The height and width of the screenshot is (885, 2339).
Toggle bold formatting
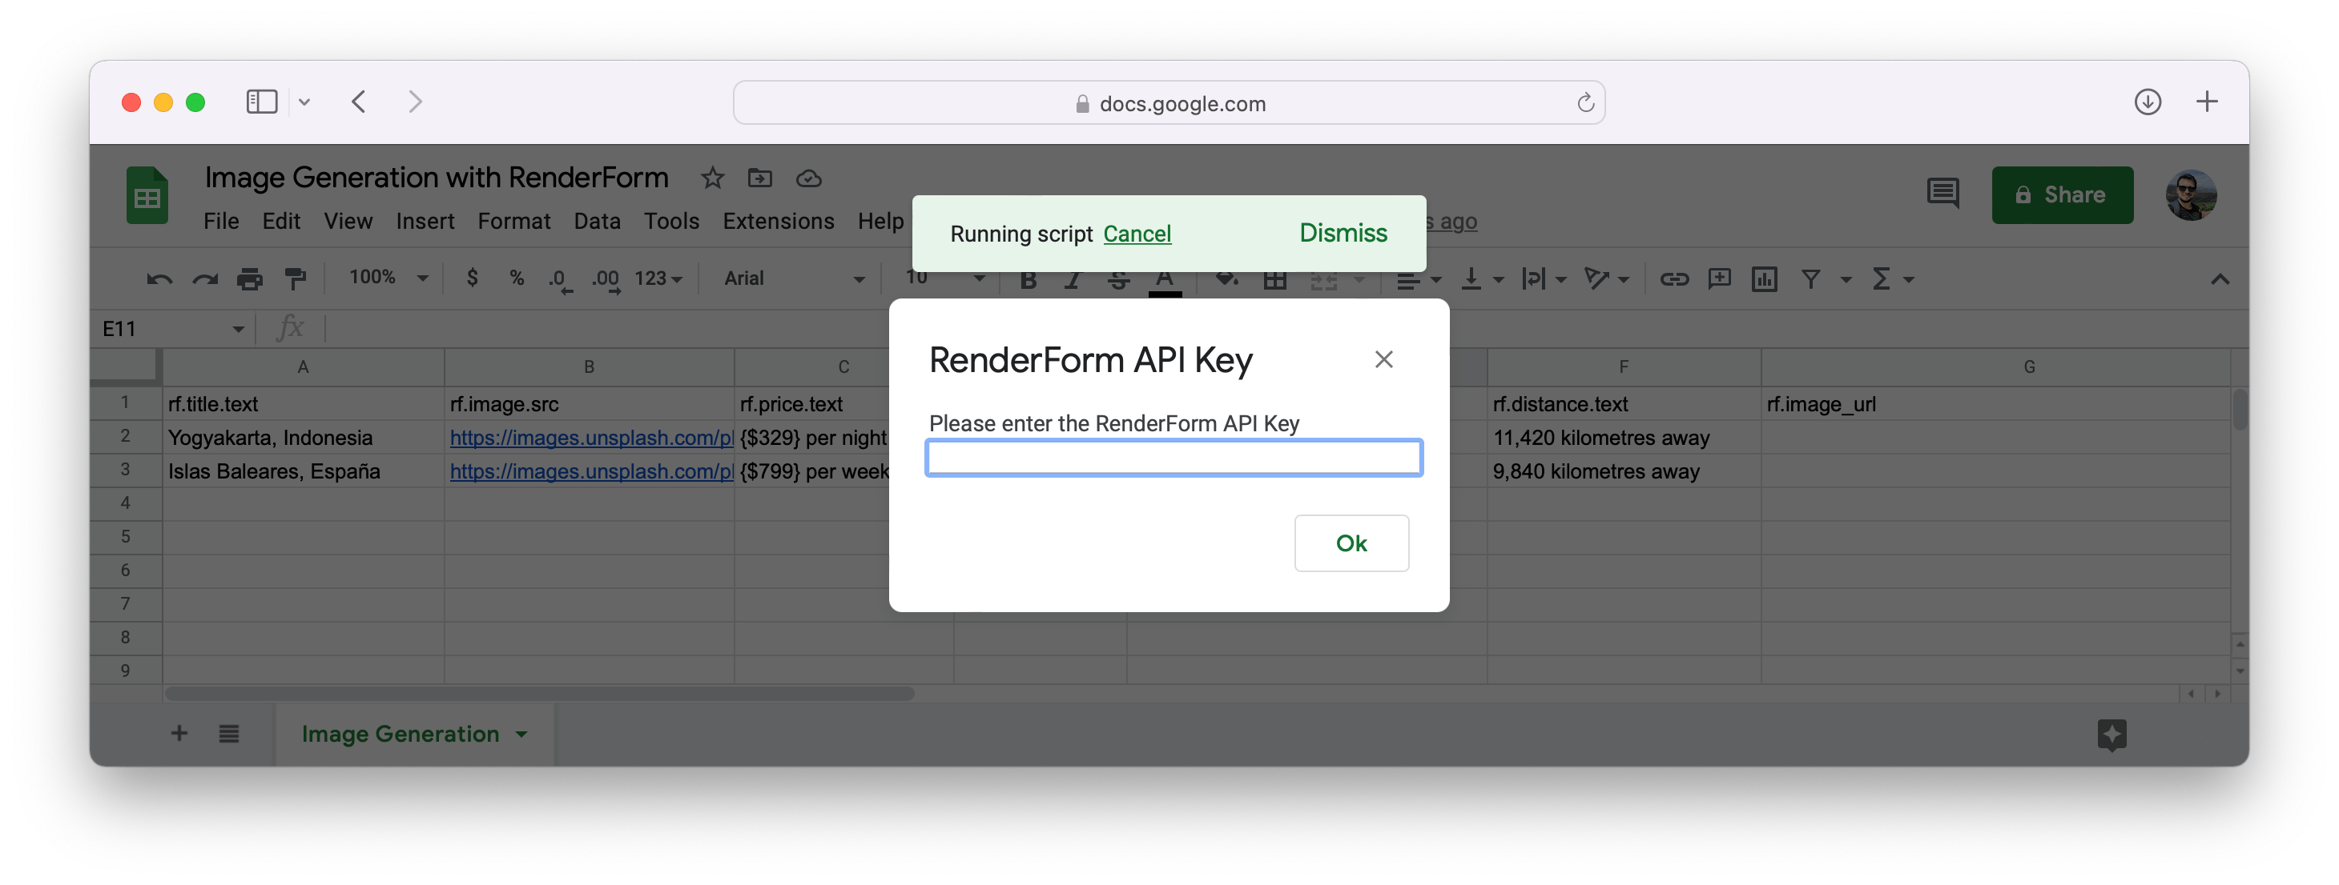tap(1028, 280)
